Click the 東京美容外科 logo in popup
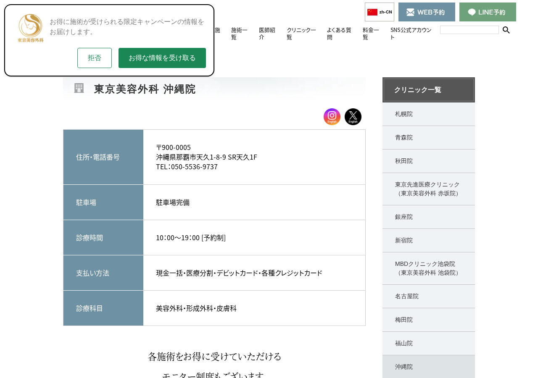This screenshot has height=378, width=538. (31, 28)
